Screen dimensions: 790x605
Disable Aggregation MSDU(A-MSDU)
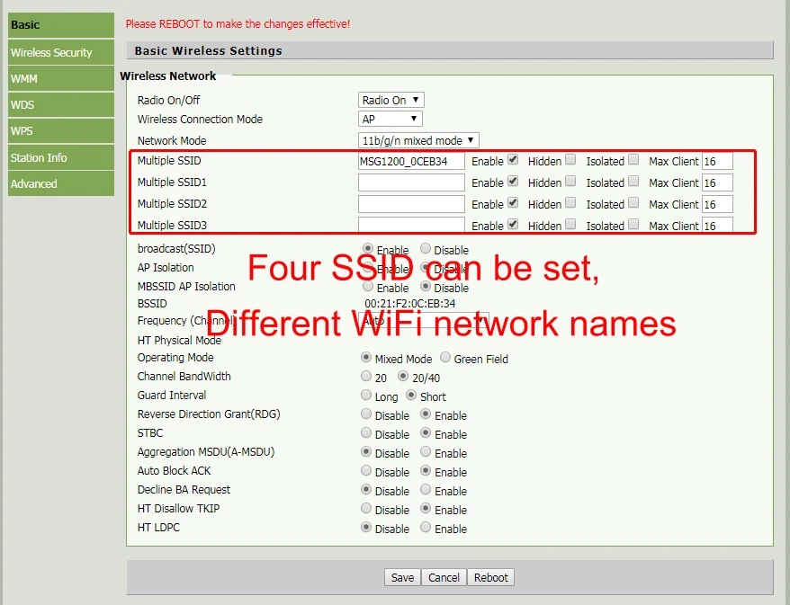pos(366,451)
